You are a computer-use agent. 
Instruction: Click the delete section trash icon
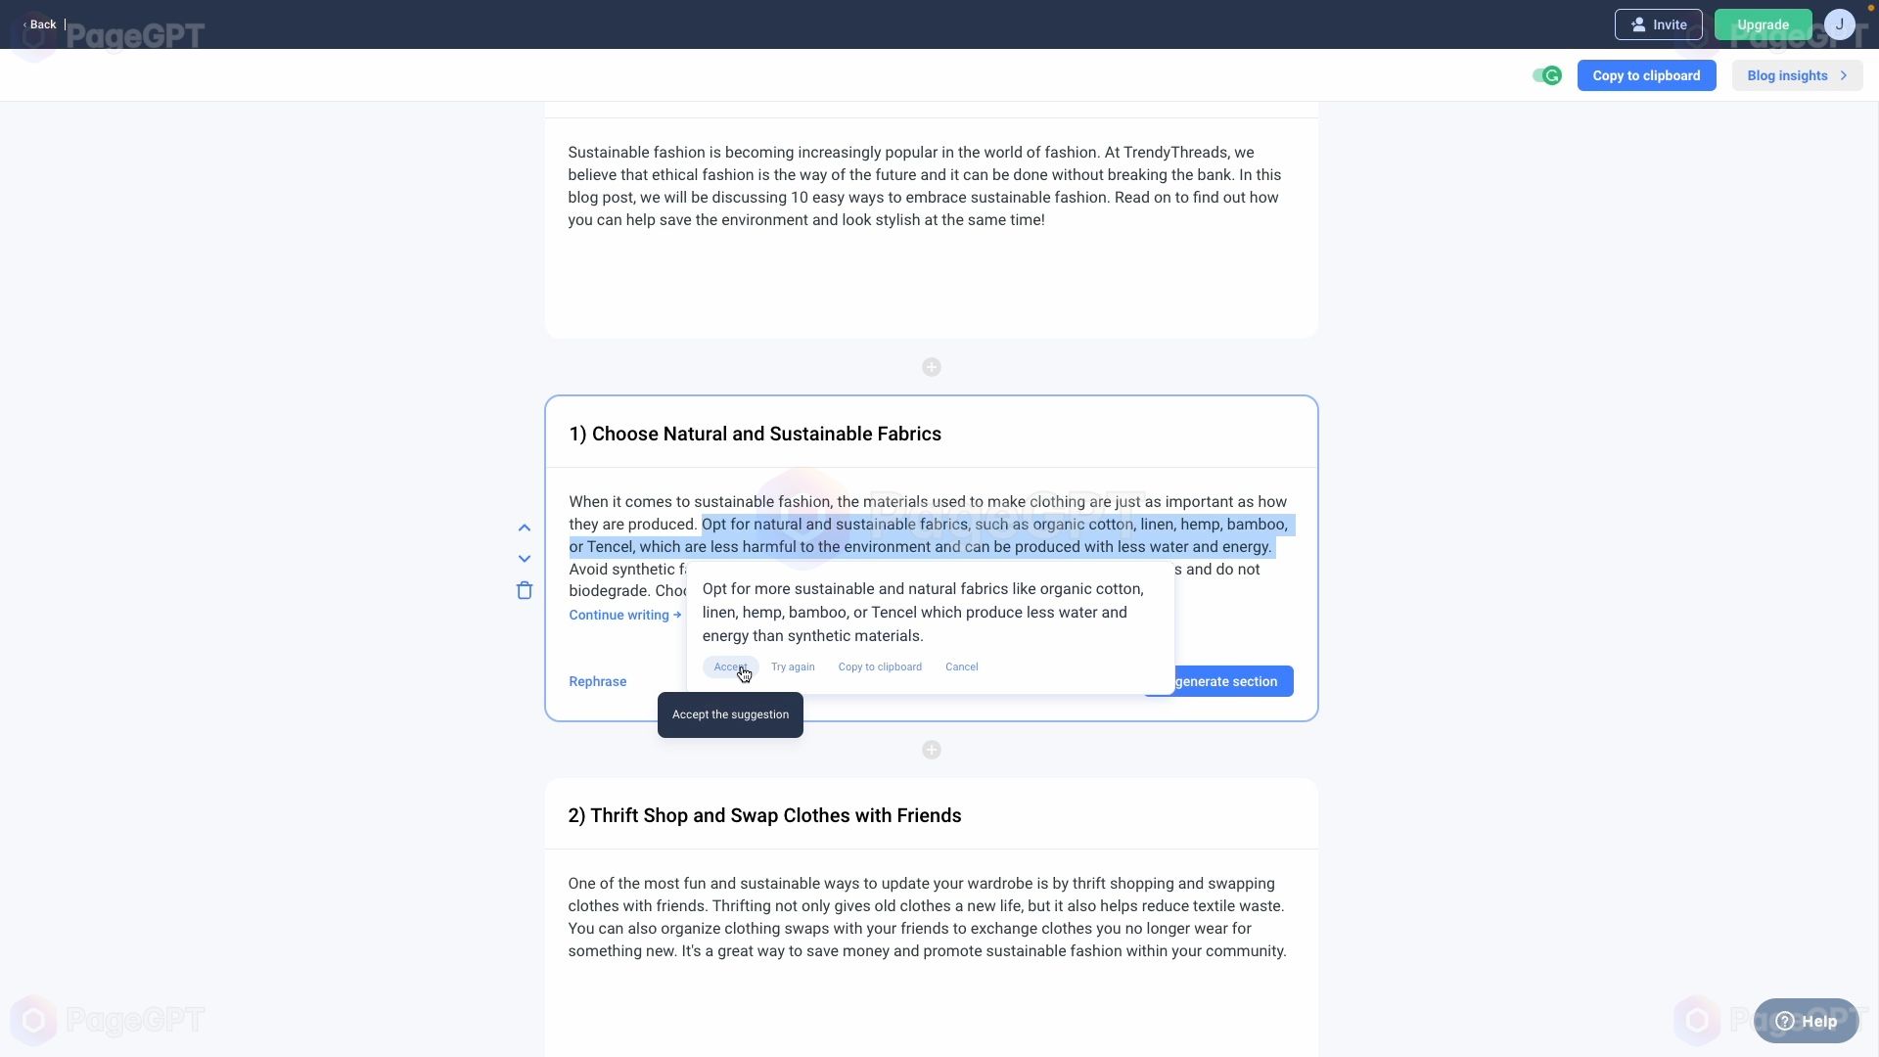(524, 590)
